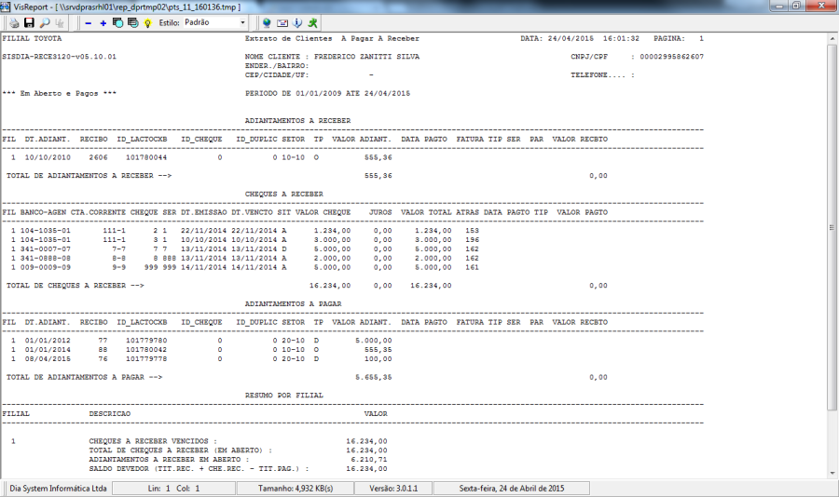Click the yellow lightbulb icon
The width and height of the screenshot is (839, 497).
coord(147,23)
